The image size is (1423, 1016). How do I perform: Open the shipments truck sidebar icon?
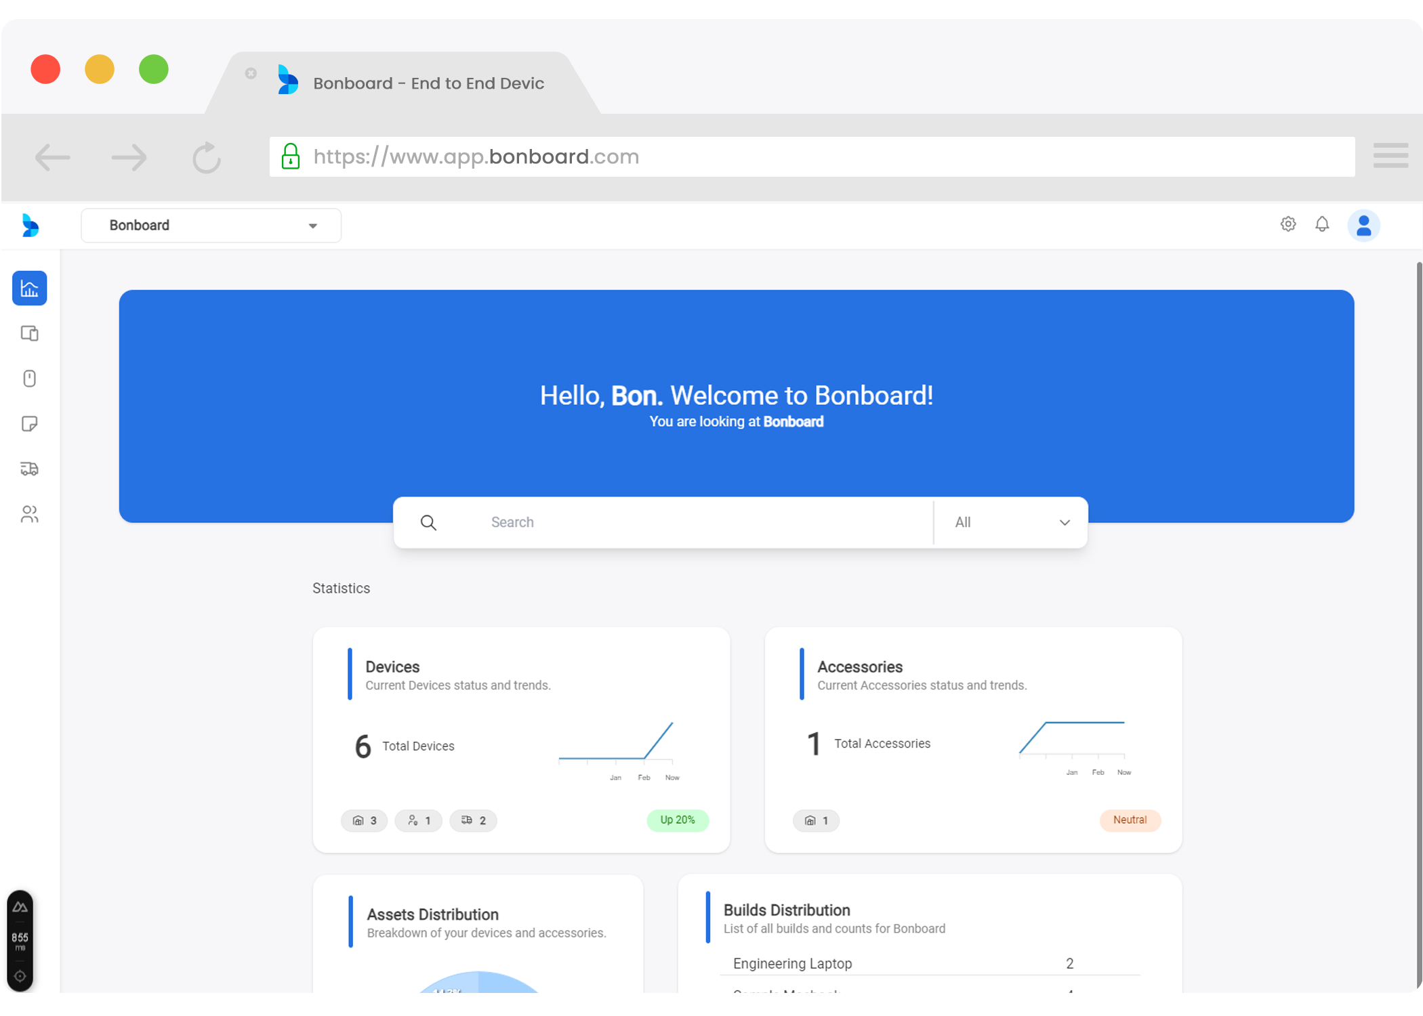(x=29, y=469)
